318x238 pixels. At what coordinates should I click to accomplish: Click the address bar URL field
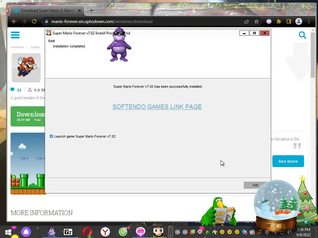pos(142,21)
